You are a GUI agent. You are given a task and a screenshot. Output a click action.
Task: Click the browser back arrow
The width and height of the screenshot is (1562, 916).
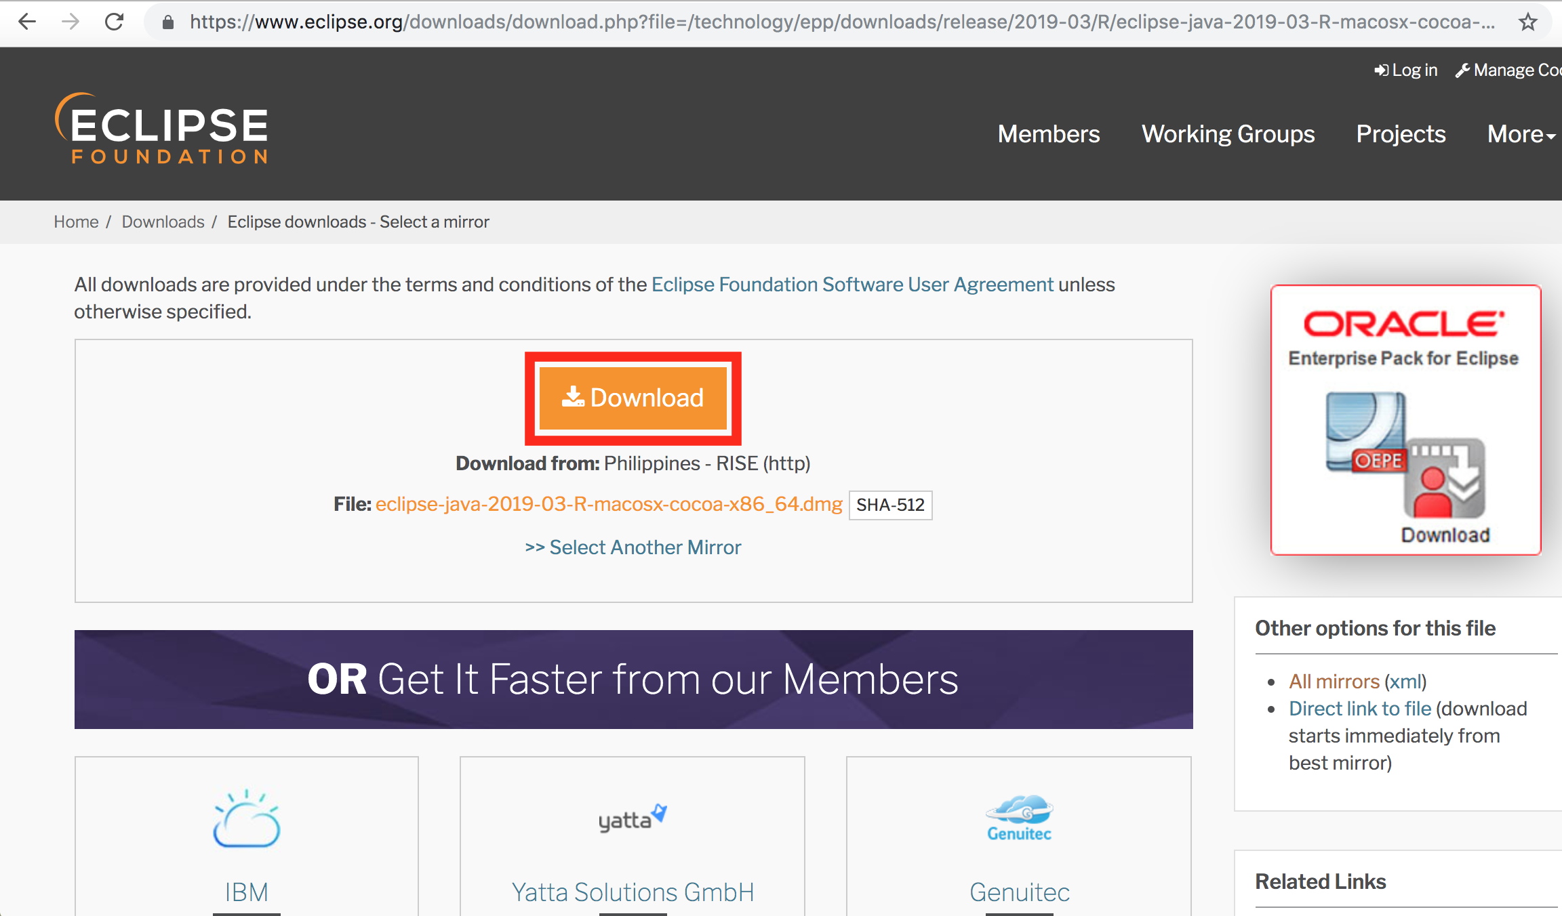pyautogui.click(x=27, y=22)
